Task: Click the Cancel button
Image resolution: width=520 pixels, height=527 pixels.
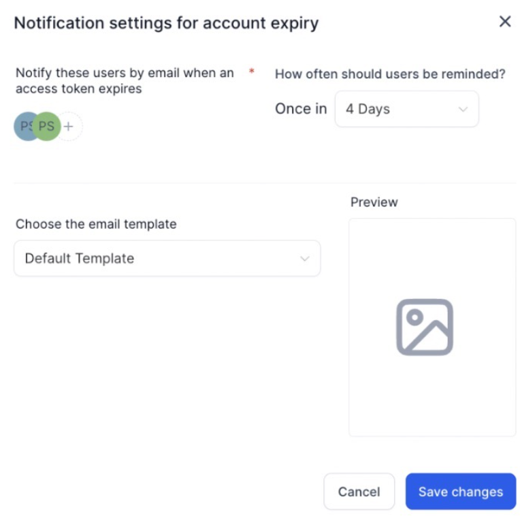Action: (x=359, y=492)
